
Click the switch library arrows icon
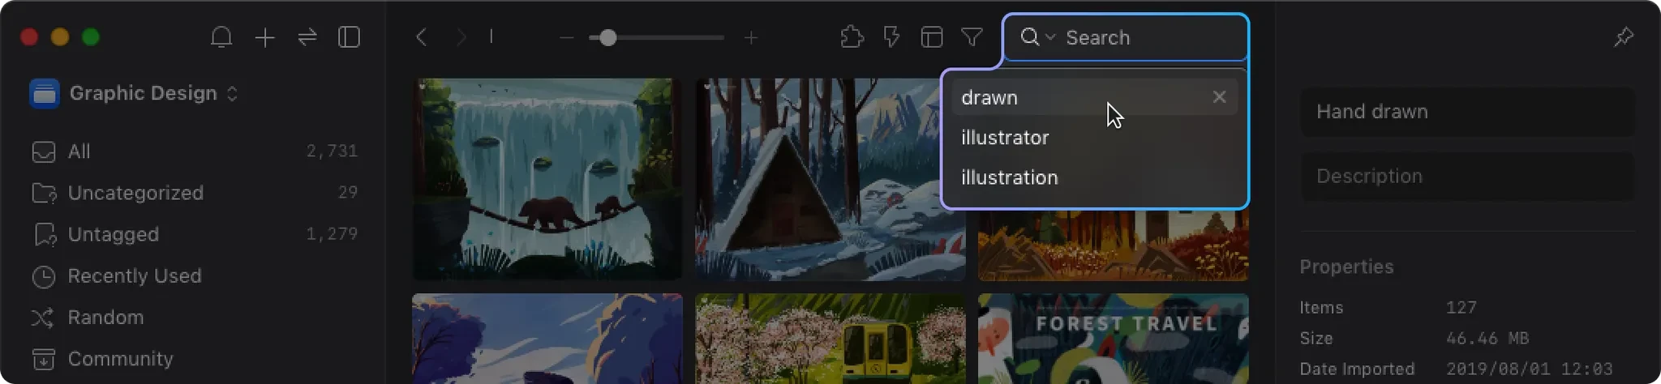307,37
